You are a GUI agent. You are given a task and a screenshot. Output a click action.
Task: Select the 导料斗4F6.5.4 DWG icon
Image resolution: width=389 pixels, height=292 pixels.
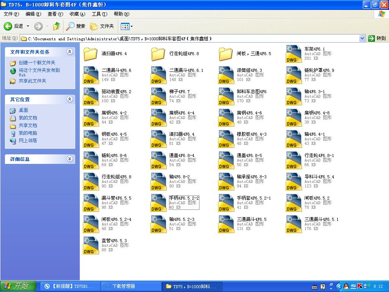(x=294, y=182)
